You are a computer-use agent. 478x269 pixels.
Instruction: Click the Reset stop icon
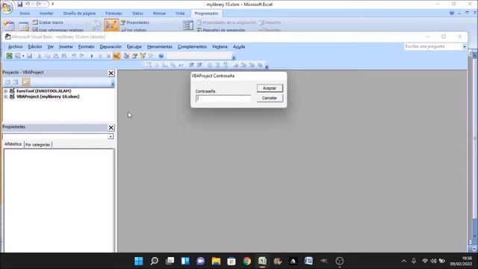pyautogui.click(x=108, y=56)
